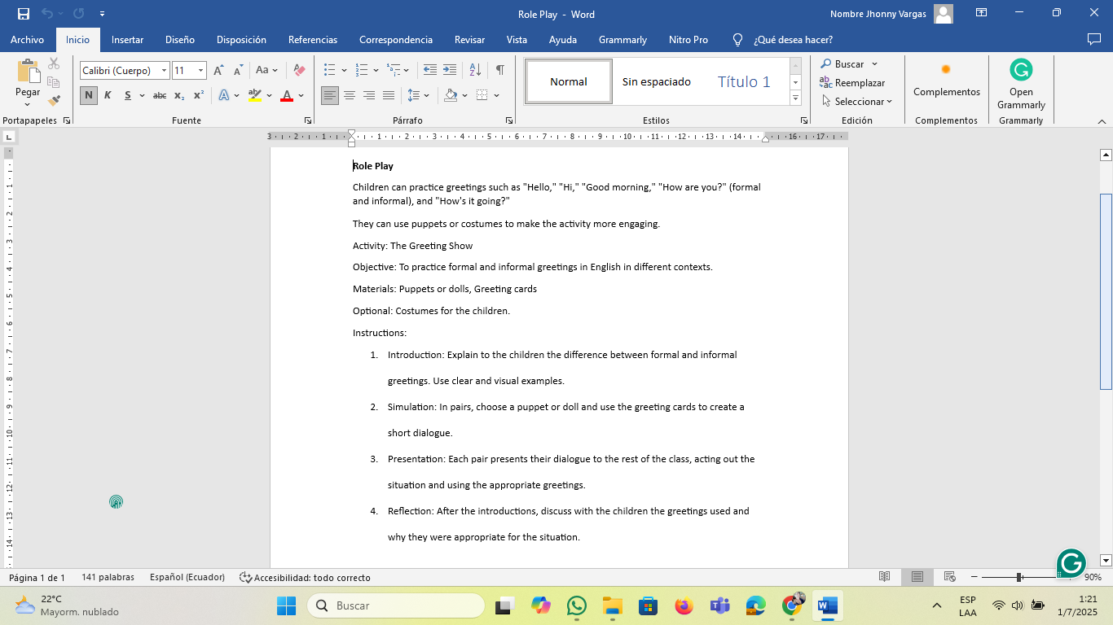Apply the Normal style
Image resolution: width=1113 pixels, height=625 pixels.
point(569,81)
